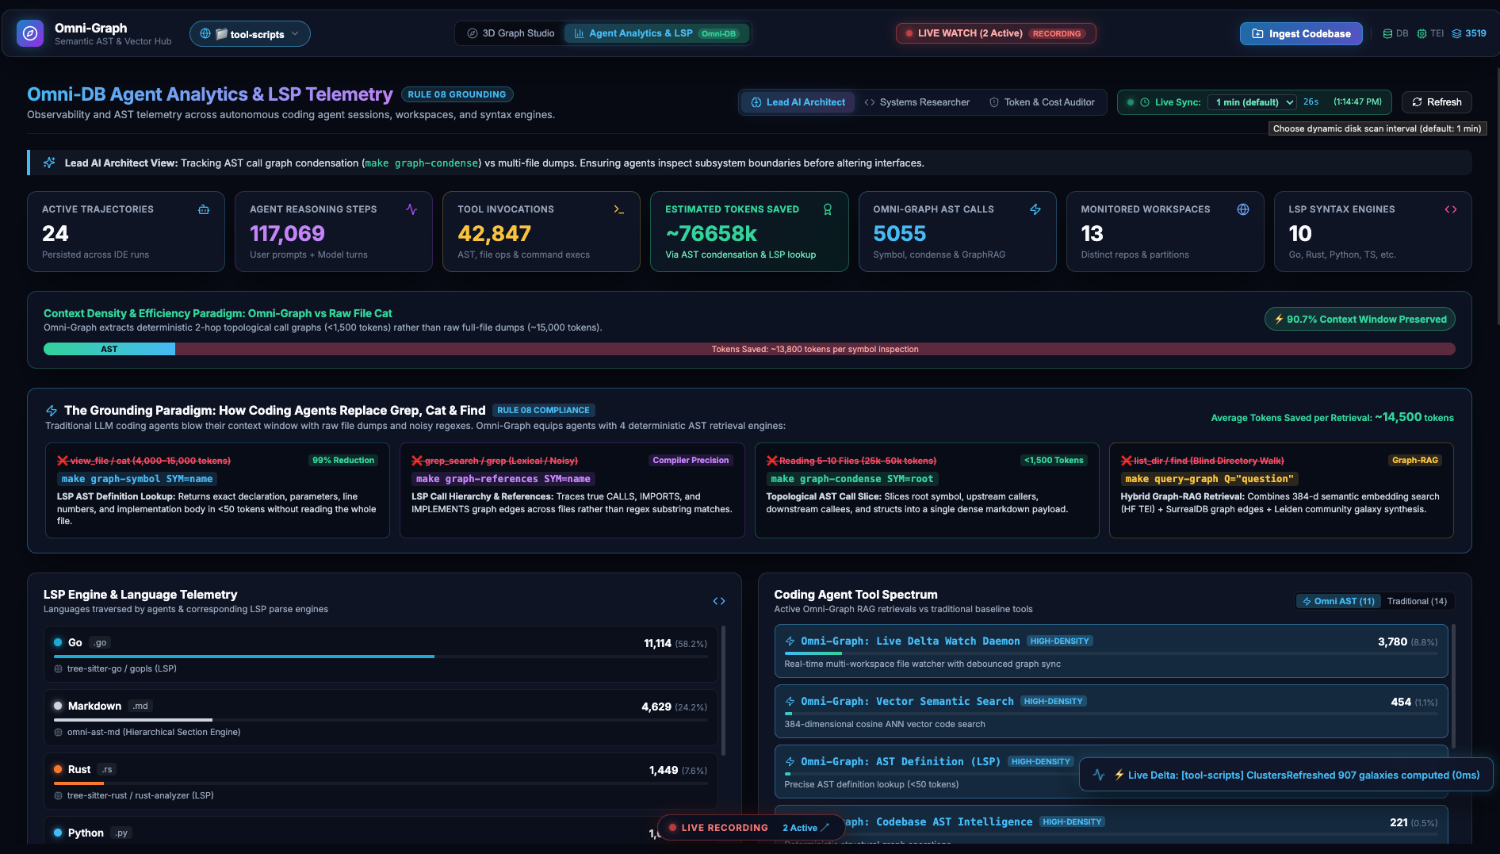Click the TEI status icon in header

click(x=1422, y=33)
